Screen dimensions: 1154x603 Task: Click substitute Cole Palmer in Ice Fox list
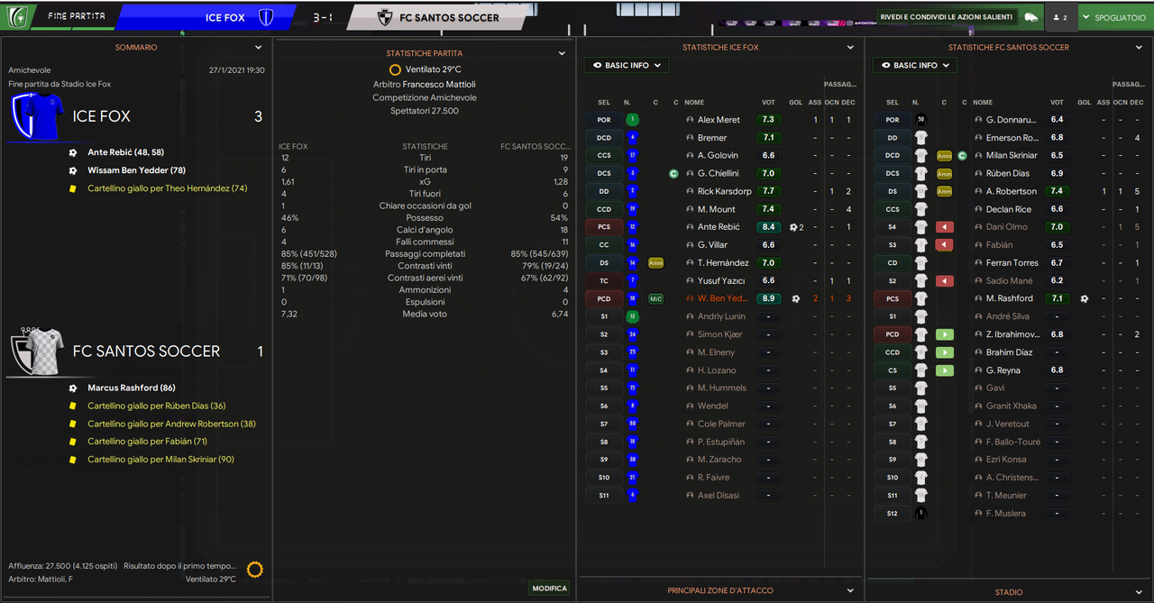(x=721, y=424)
